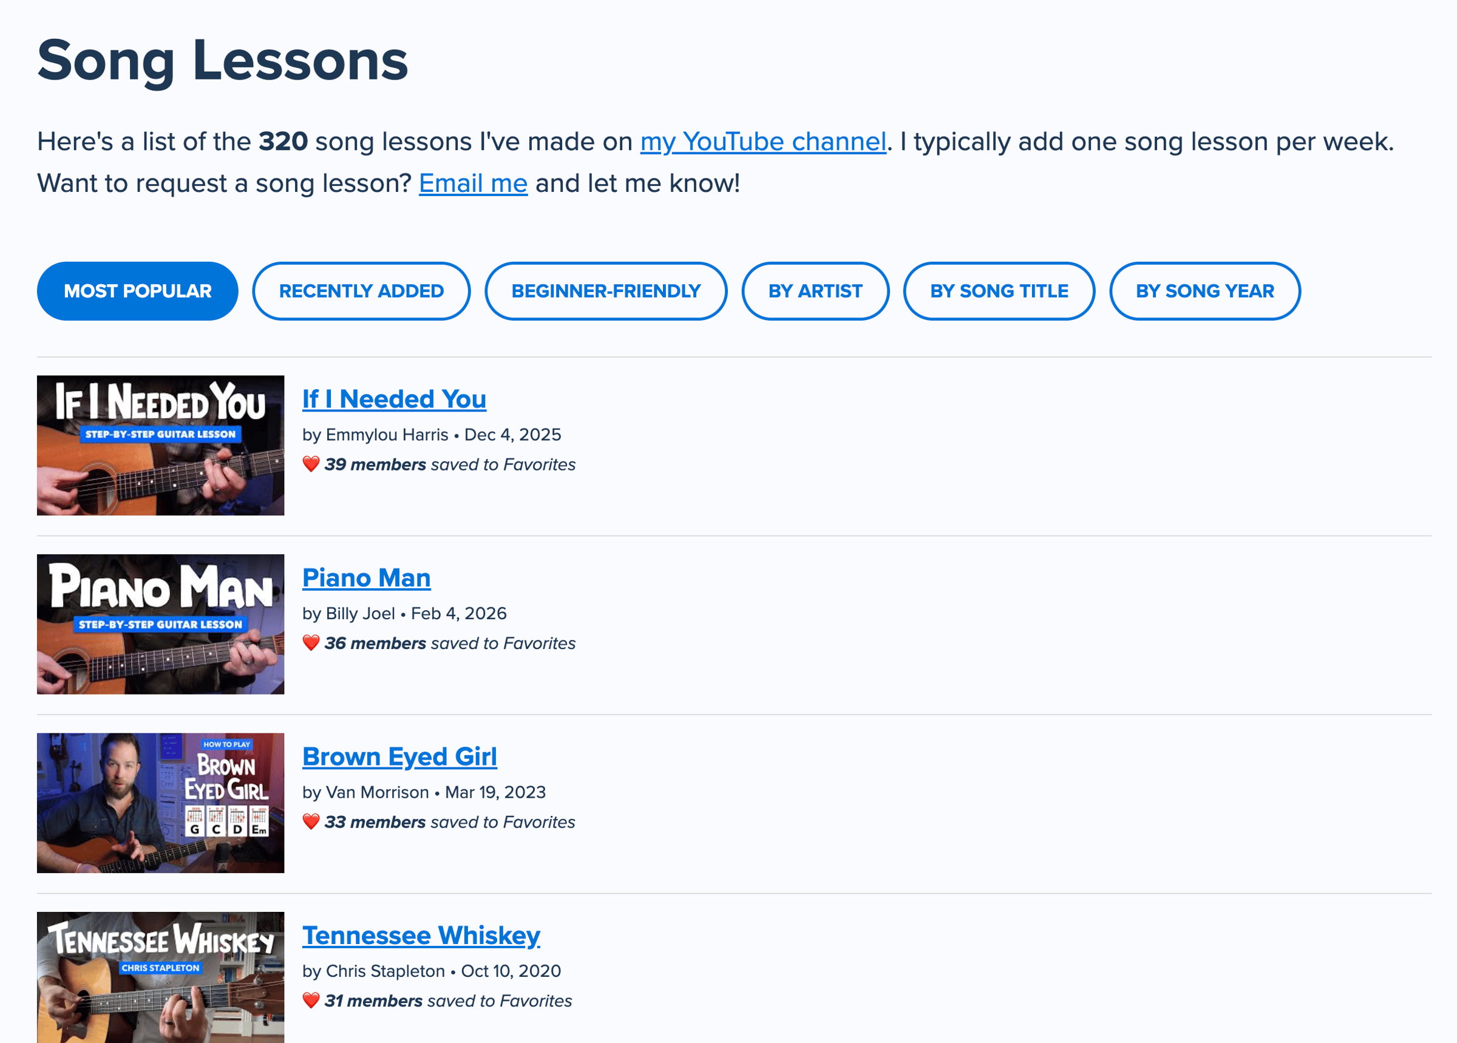Screen dimensions: 1457x1043
Task: Open the Piano Man lesson title link
Action: coord(367,578)
